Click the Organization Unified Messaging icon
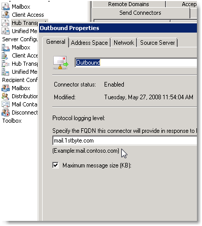Viewport: 202px width, 226px height. (6, 31)
